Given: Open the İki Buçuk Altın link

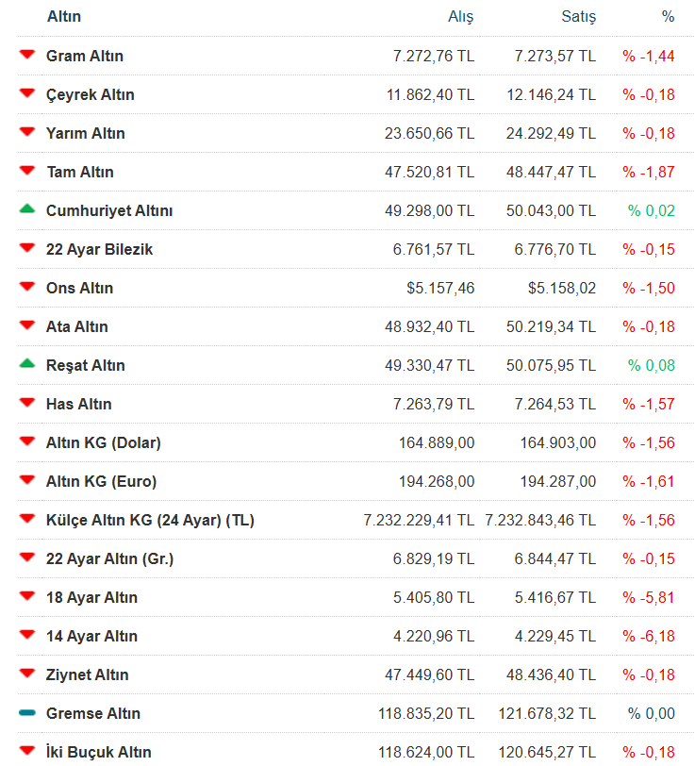Looking at the screenshot, I should point(98,752).
